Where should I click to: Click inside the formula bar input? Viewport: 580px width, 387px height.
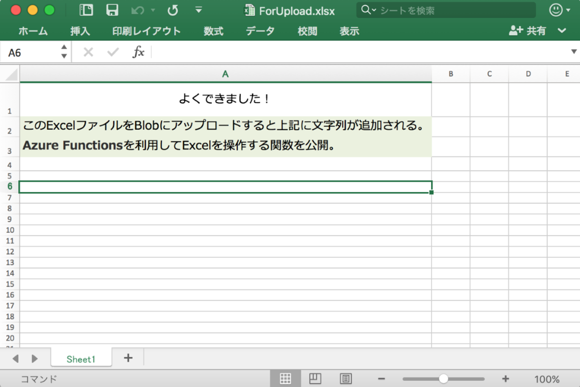click(361, 52)
